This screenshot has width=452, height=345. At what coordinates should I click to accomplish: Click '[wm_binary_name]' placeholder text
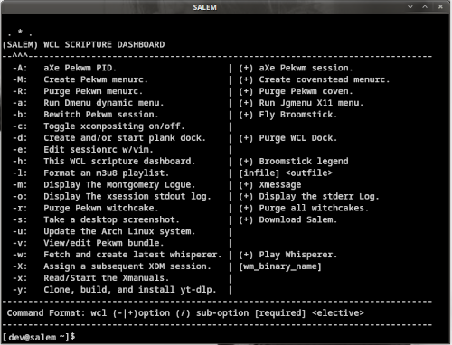click(x=280, y=266)
